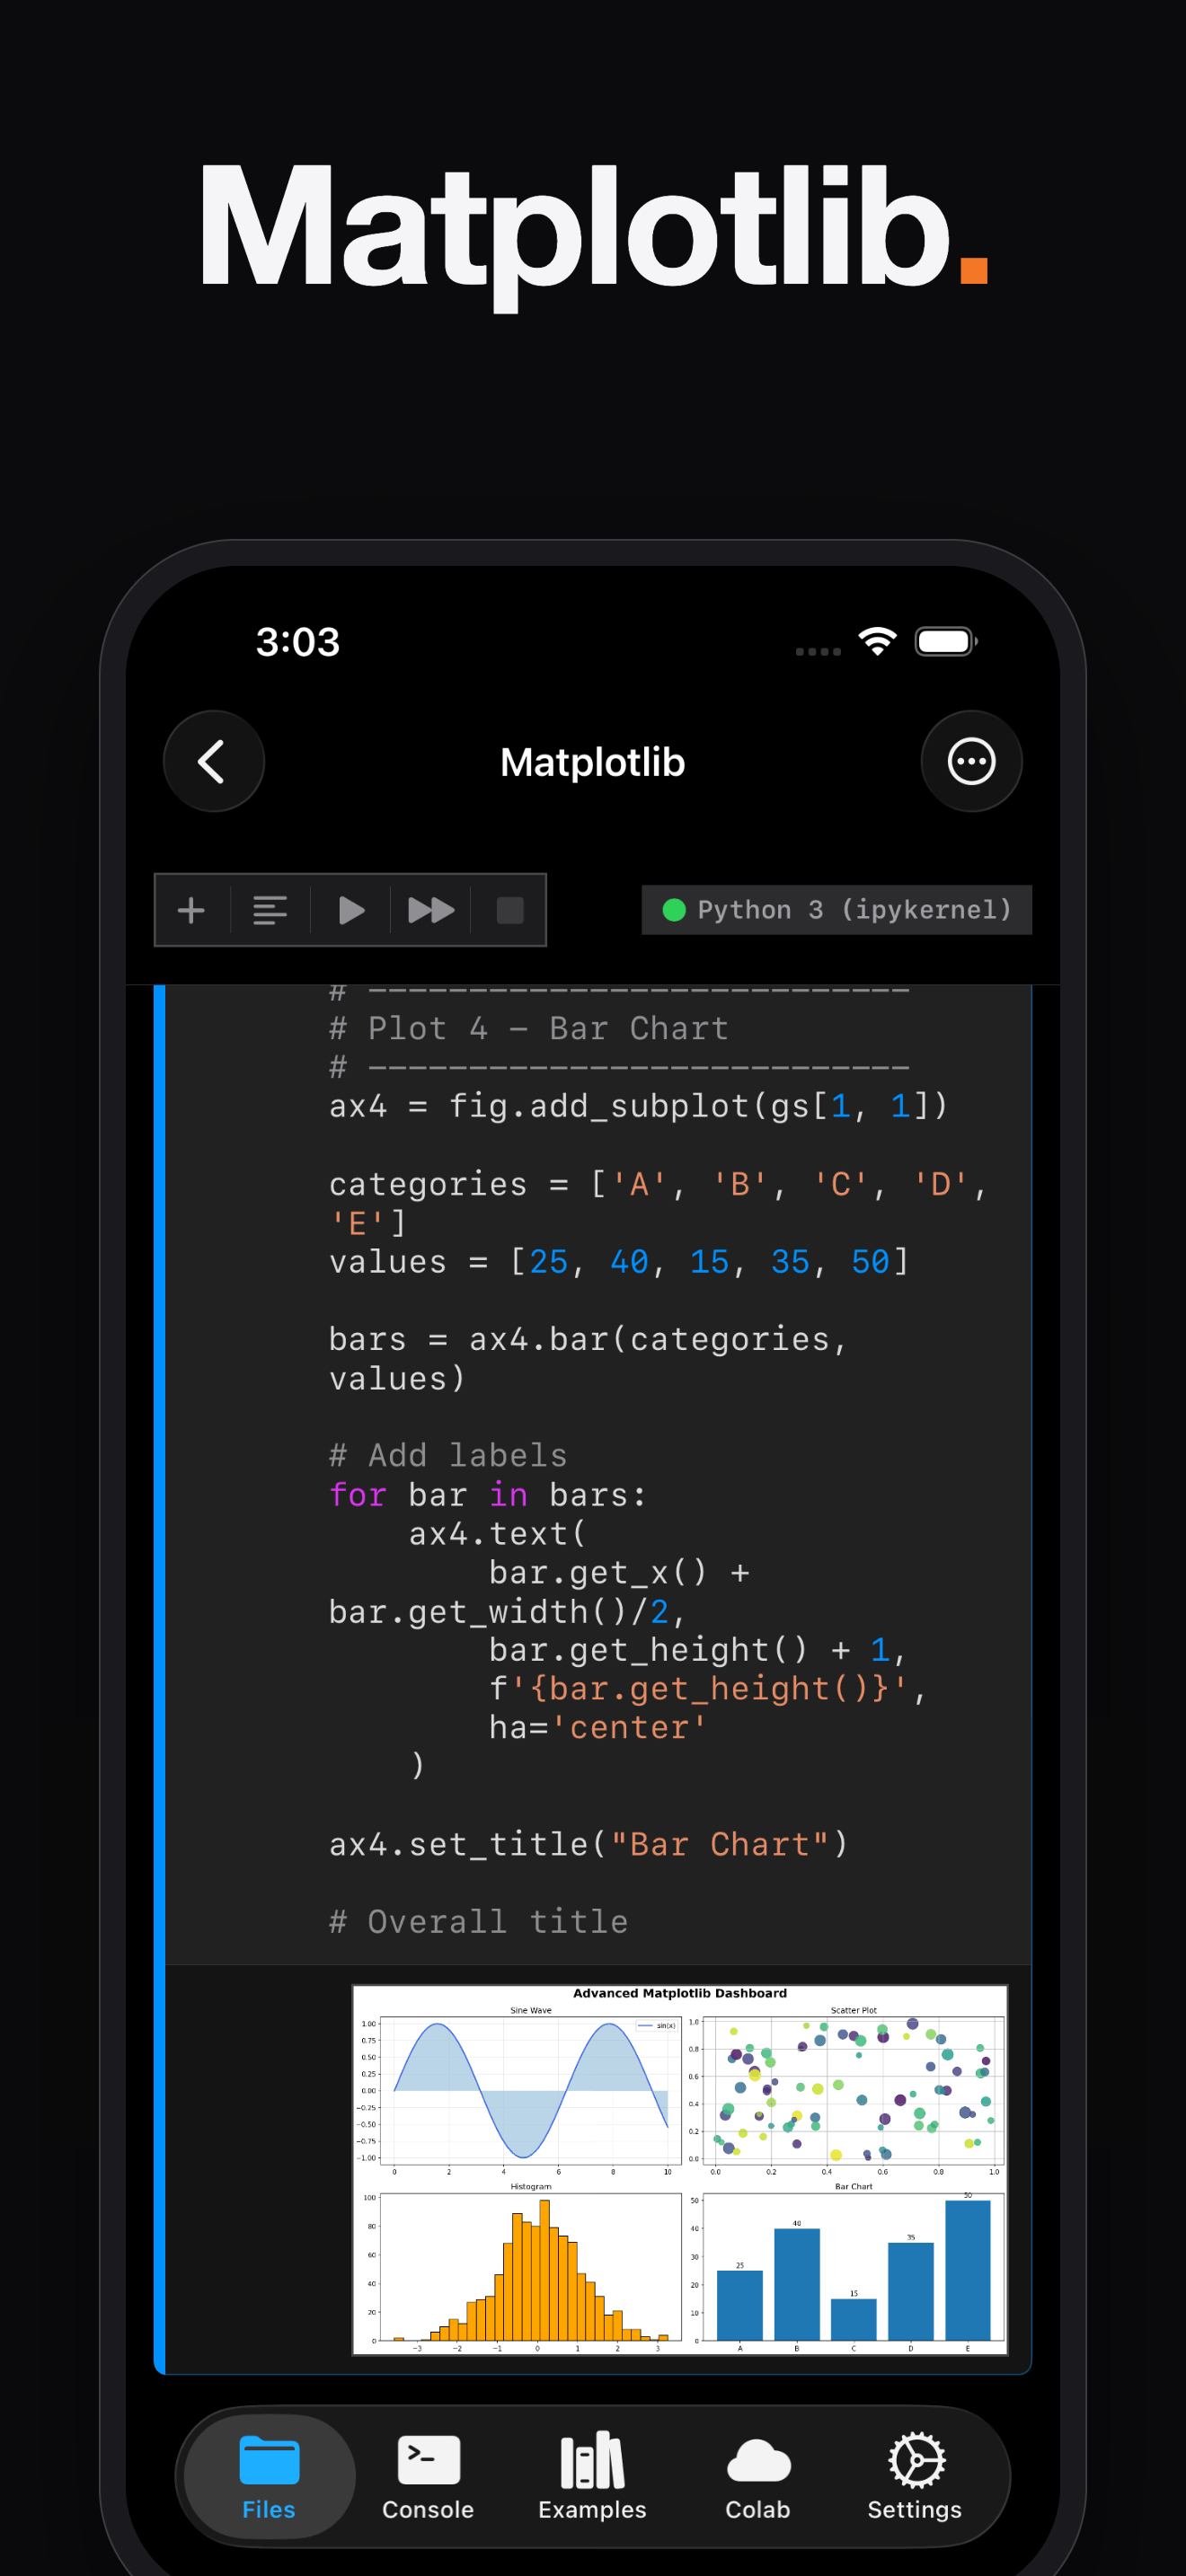Click the 'categories = [' list line

pos(658,1185)
